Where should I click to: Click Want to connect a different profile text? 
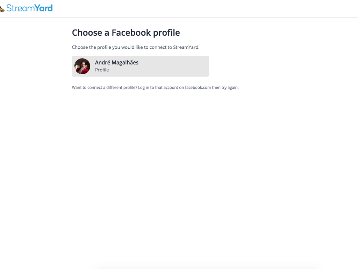(104, 87)
